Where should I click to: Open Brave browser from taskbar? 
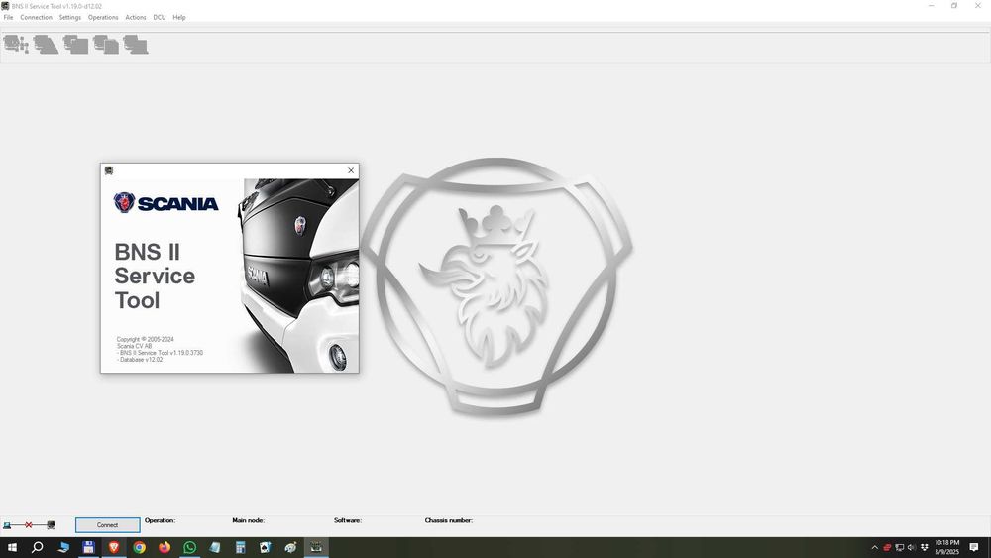coord(114,547)
